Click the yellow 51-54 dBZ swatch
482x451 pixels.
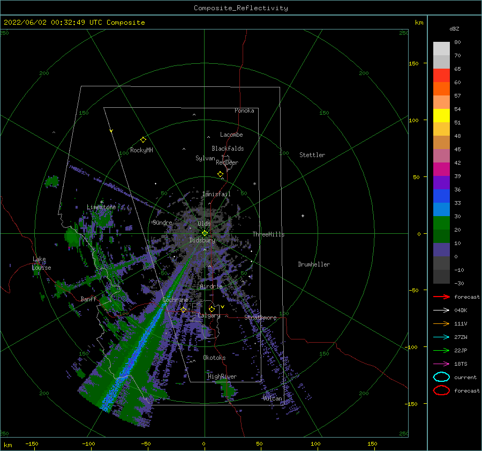click(x=441, y=115)
